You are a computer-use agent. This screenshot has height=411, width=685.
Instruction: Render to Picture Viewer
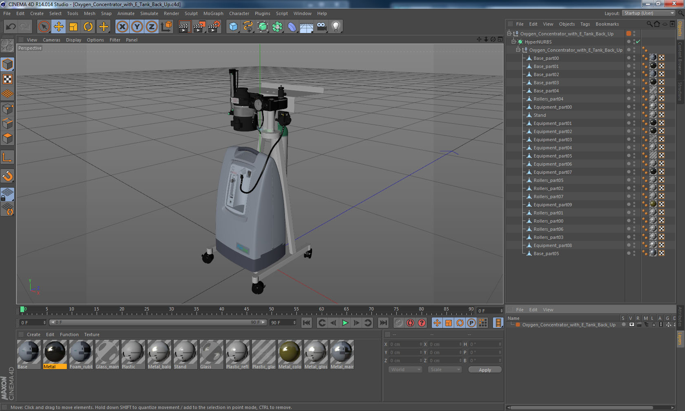pyautogui.click(x=199, y=27)
